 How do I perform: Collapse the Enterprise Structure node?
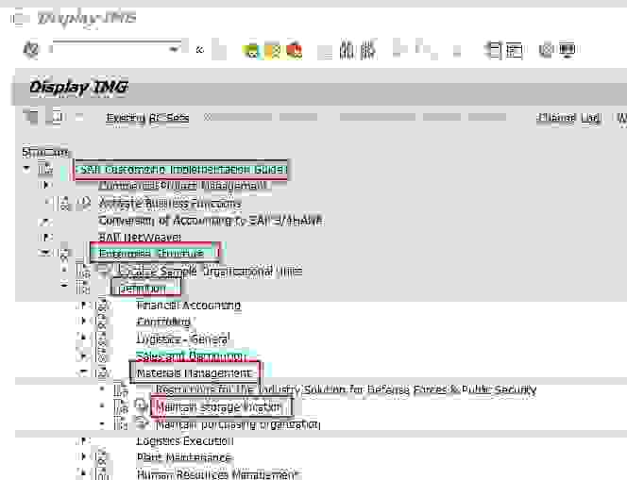[x=44, y=253]
